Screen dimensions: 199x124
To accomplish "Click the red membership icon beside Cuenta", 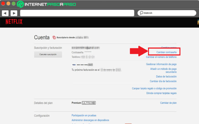I will pyautogui.click(x=54, y=37).
